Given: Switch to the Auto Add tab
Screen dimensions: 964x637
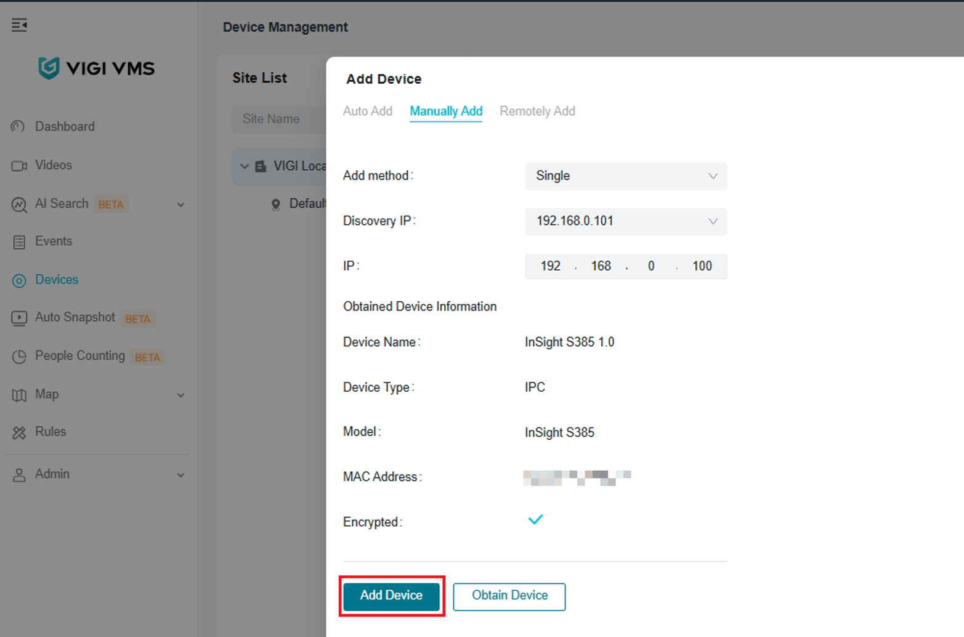Looking at the screenshot, I should click(x=368, y=112).
